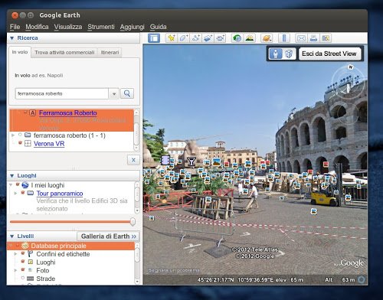The height and width of the screenshot is (300, 383).
Task: Open the Aggiungi menu
Action: coord(132,27)
